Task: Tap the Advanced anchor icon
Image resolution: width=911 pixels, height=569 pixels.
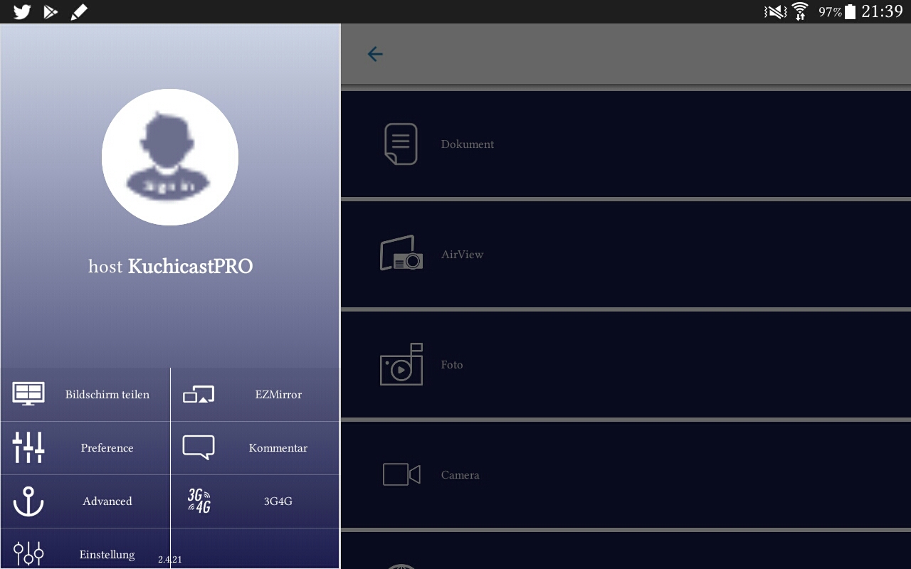Action: click(28, 501)
